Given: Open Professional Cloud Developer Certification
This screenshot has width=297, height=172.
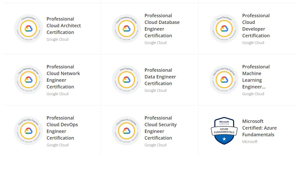Looking at the screenshot, I should point(256,25).
